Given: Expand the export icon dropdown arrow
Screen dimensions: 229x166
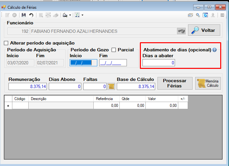Looking at the screenshot, I should click(82, 15).
